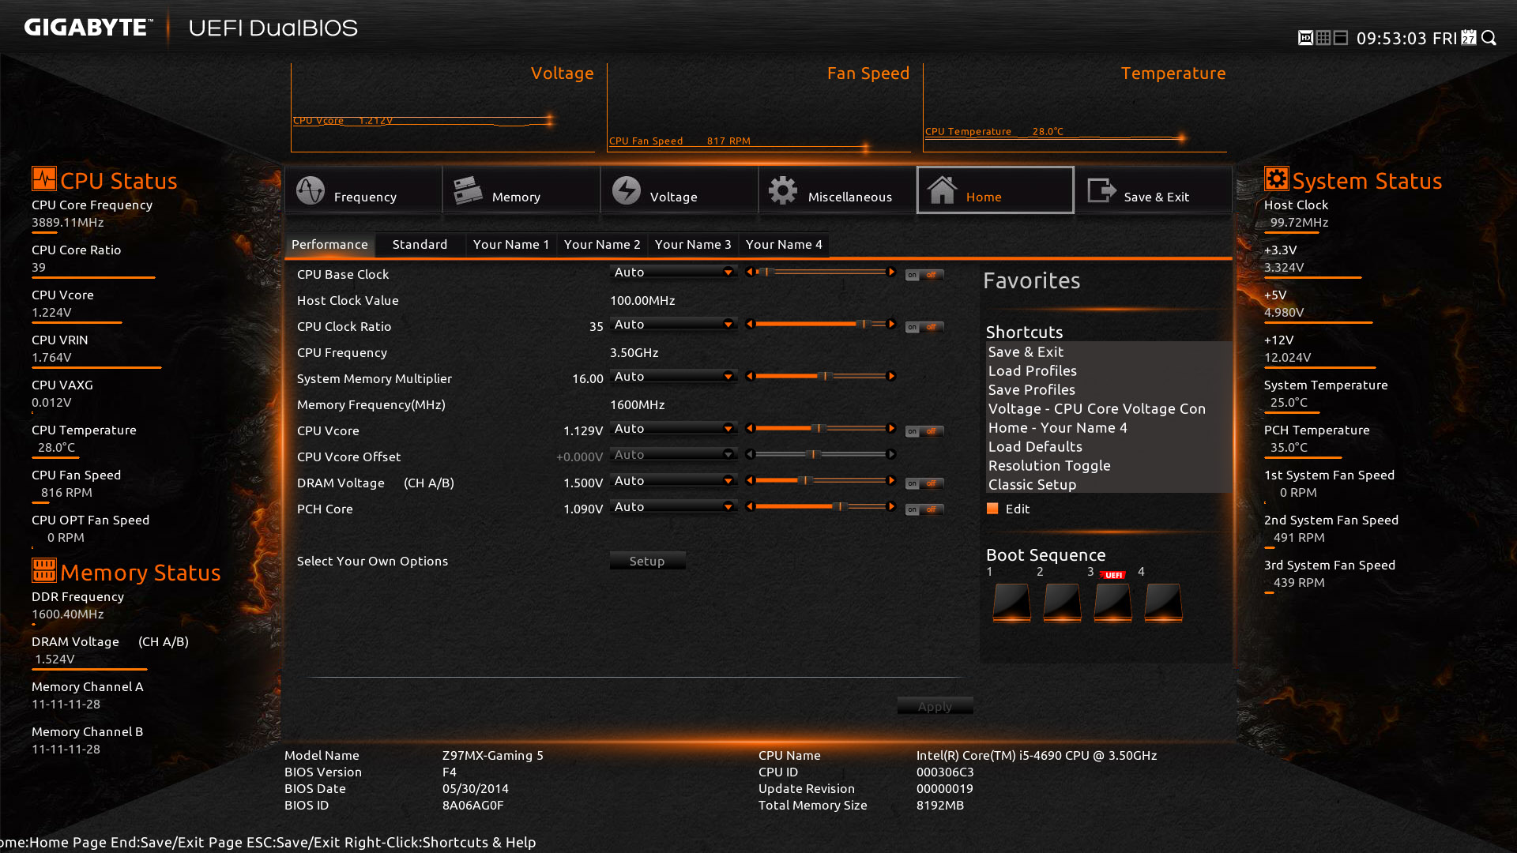Click the window layout icon next to grid icon
1517x853 pixels.
[x=1341, y=38]
